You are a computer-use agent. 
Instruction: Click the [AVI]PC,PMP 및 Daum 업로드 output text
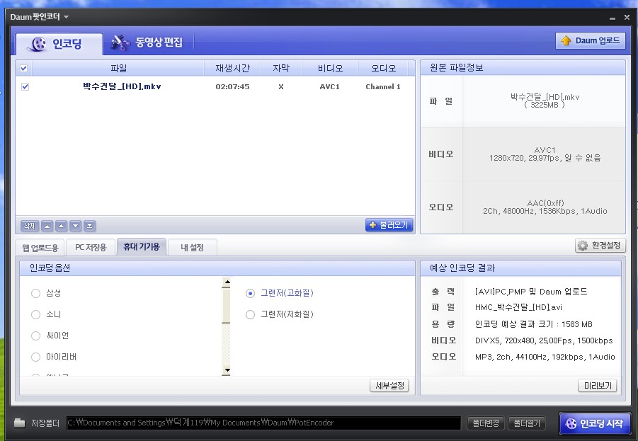[x=531, y=292]
